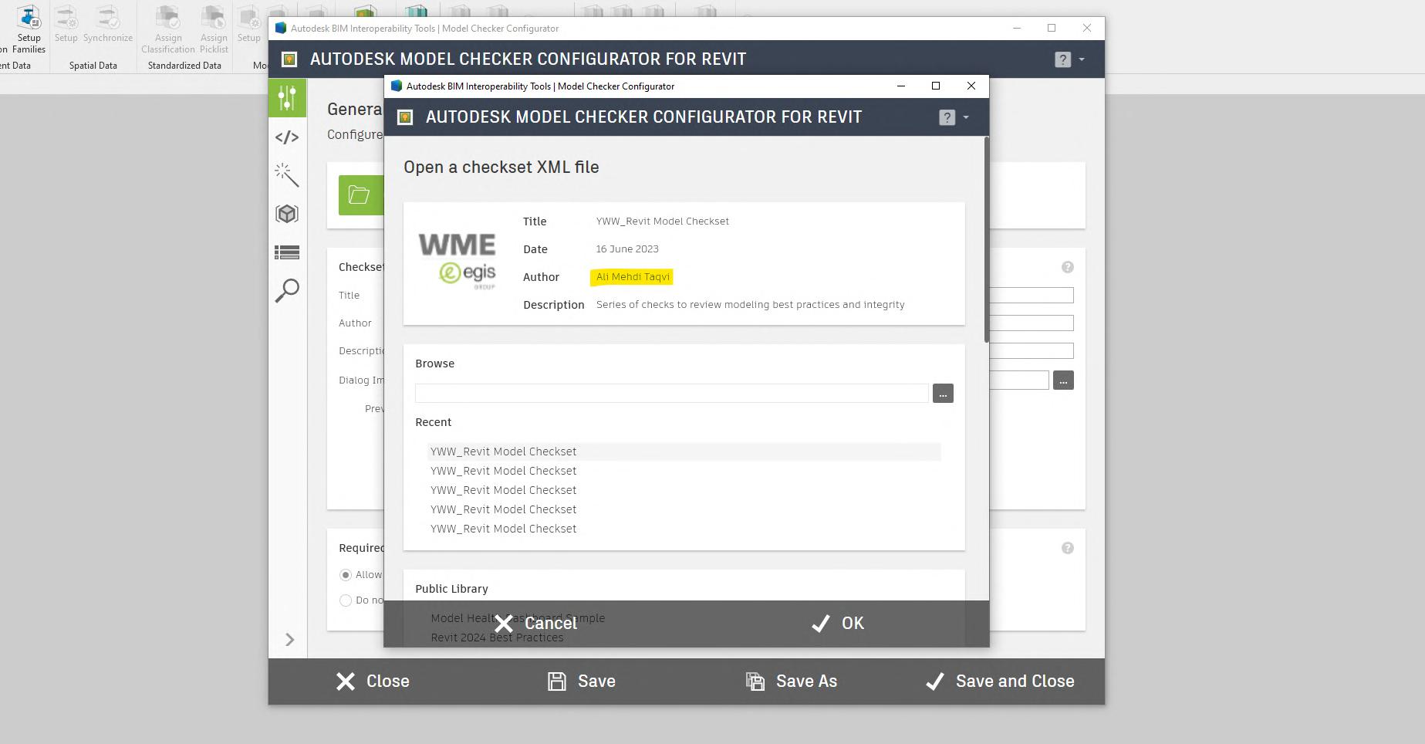Click the title value YWW_Revit Model Checkset in details
1425x744 pixels.
click(x=663, y=222)
